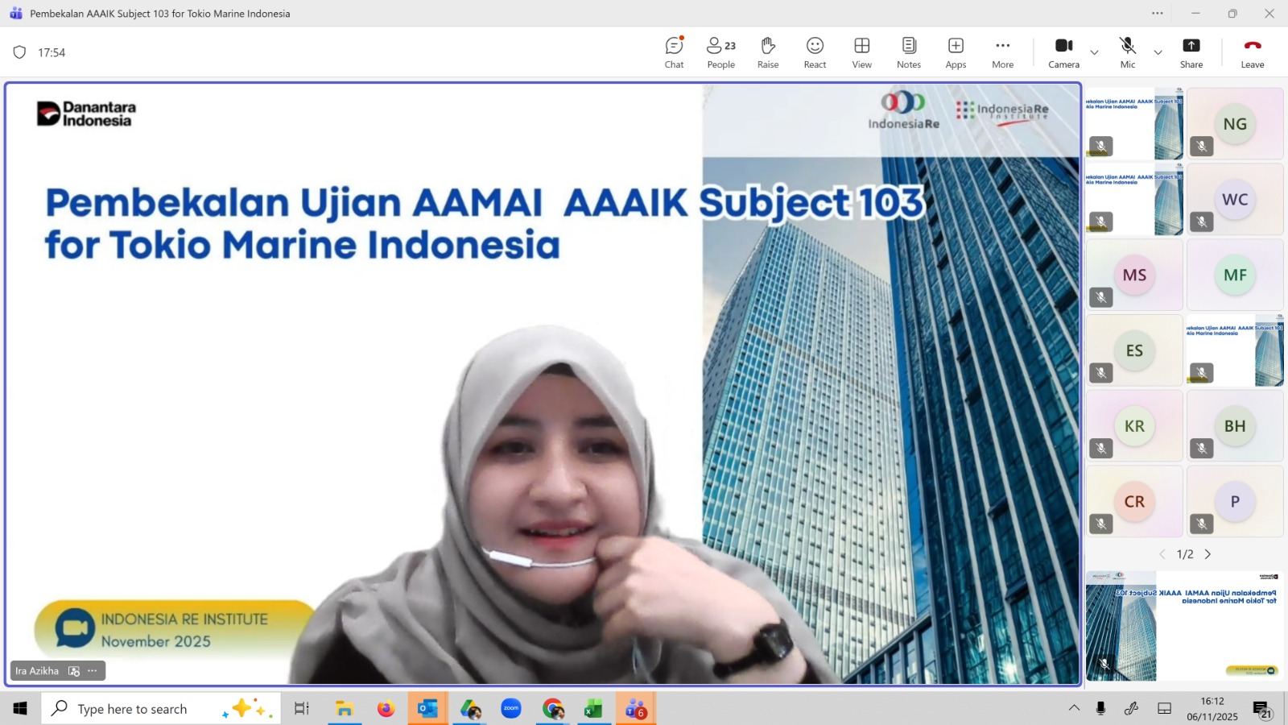Open Zoom from the Windows taskbar
The image size is (1288, 725).
(x=511, y=709)
